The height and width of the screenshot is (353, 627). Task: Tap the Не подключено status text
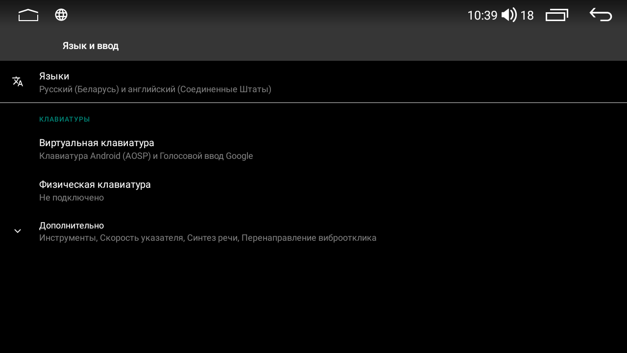[x=72, y=198]
